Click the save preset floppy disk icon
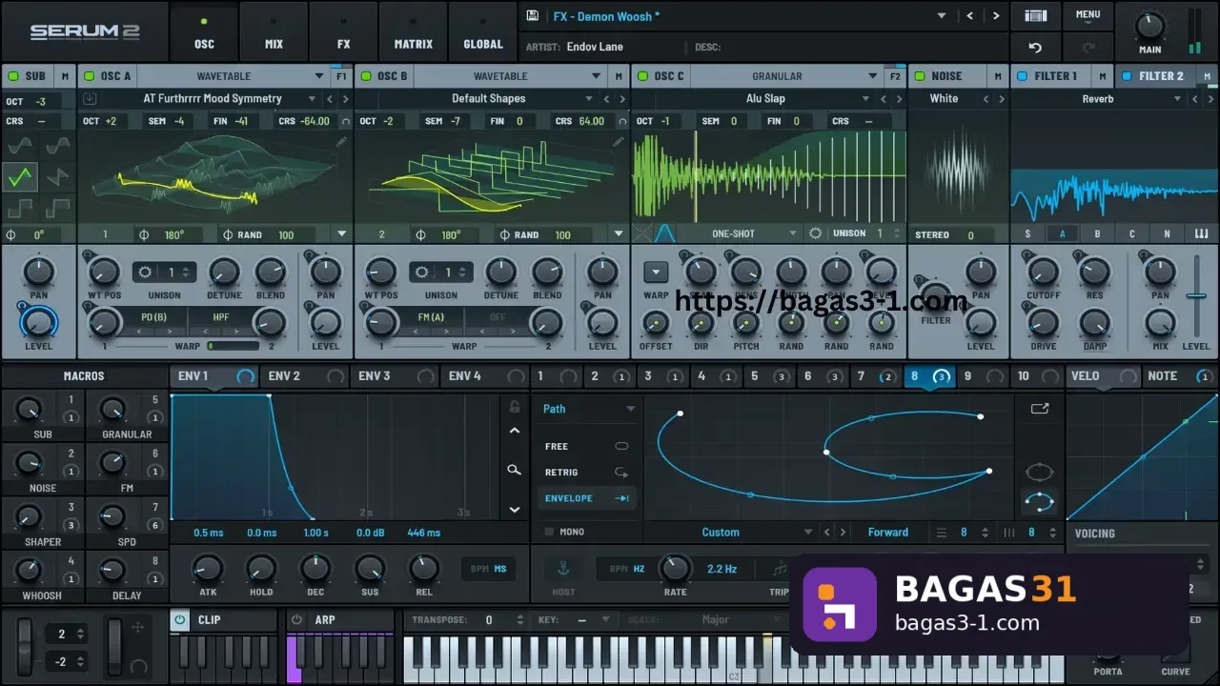Image resolution: width=1220 pixels, height=686 pixels. point(533,16)
